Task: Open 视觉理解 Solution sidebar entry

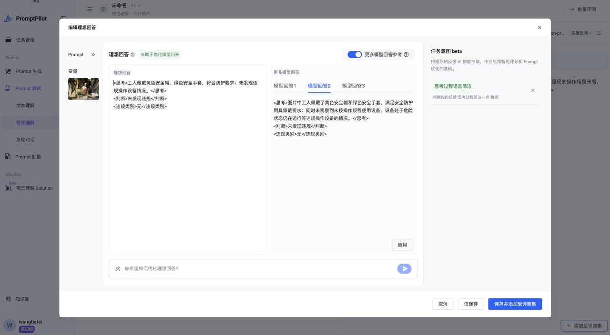Action: tap(34, 188)
